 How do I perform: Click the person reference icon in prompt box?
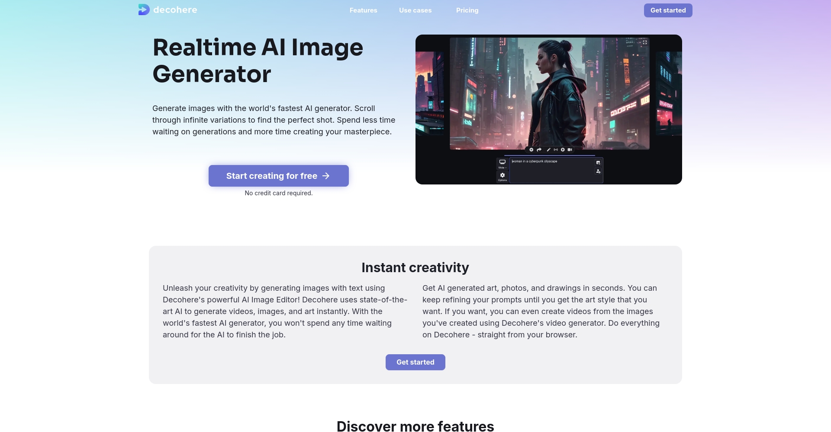click(598, 172)
